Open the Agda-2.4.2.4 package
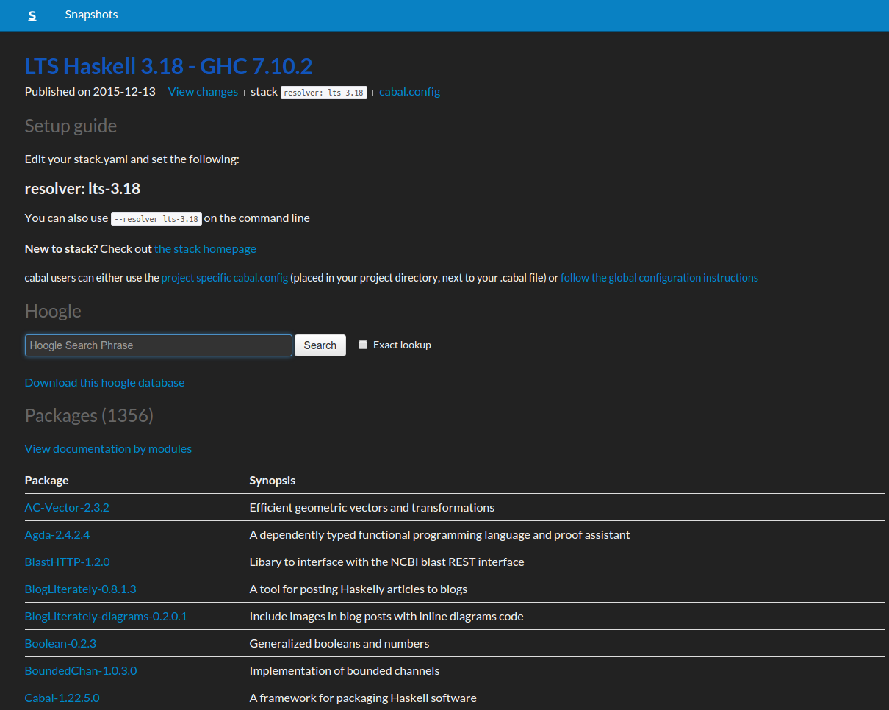Image resolution: width=889 pixels, height=710 pixels. [x=57, y=534]
